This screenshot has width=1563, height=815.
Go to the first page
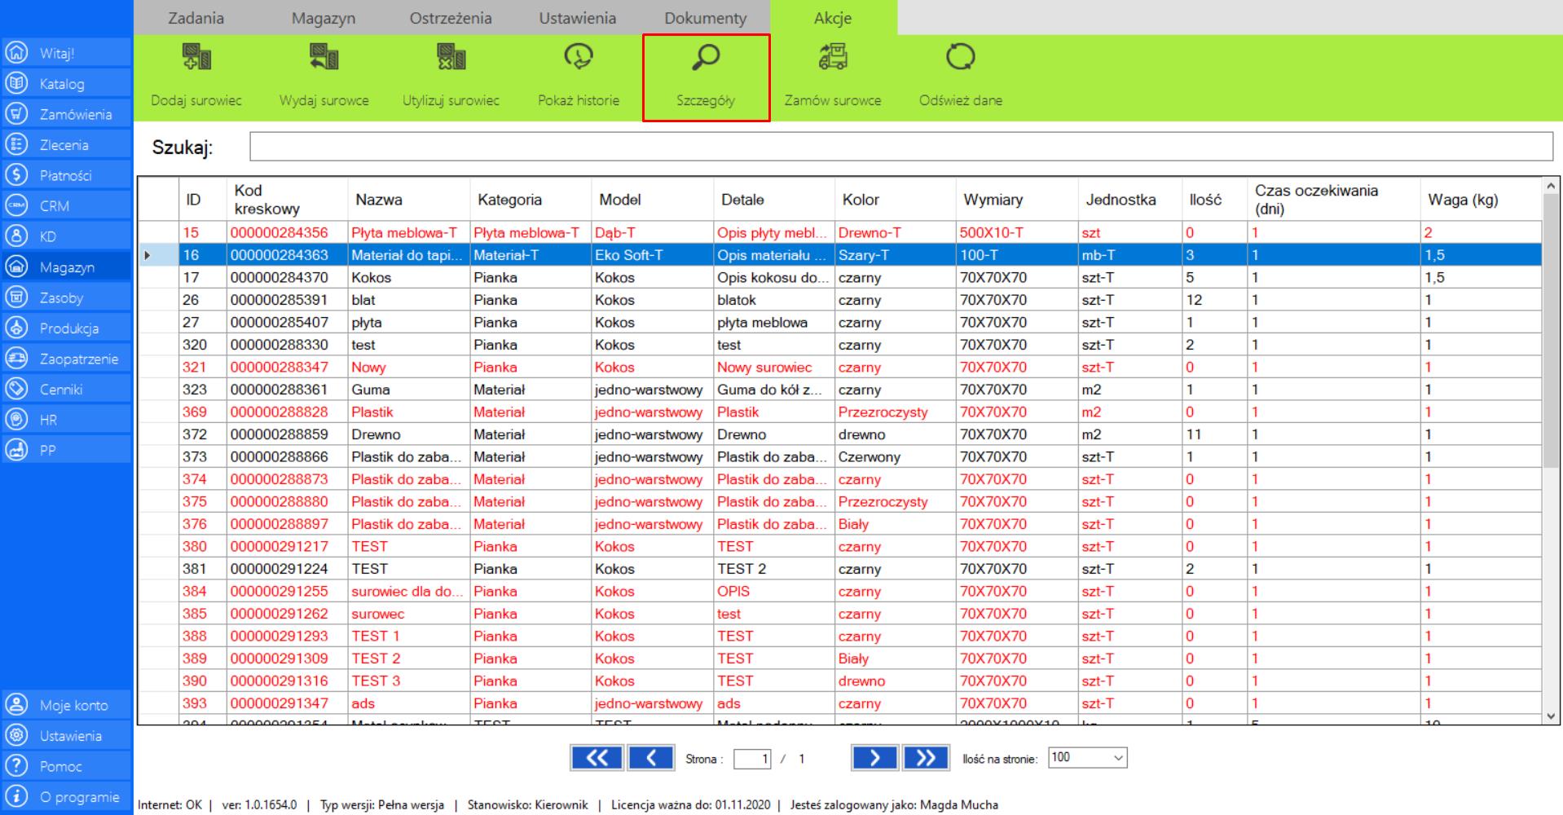[x=597, y=758]
